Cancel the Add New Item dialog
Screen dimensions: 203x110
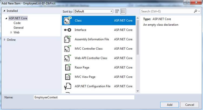pyautogui.click(x=190, y=105)
